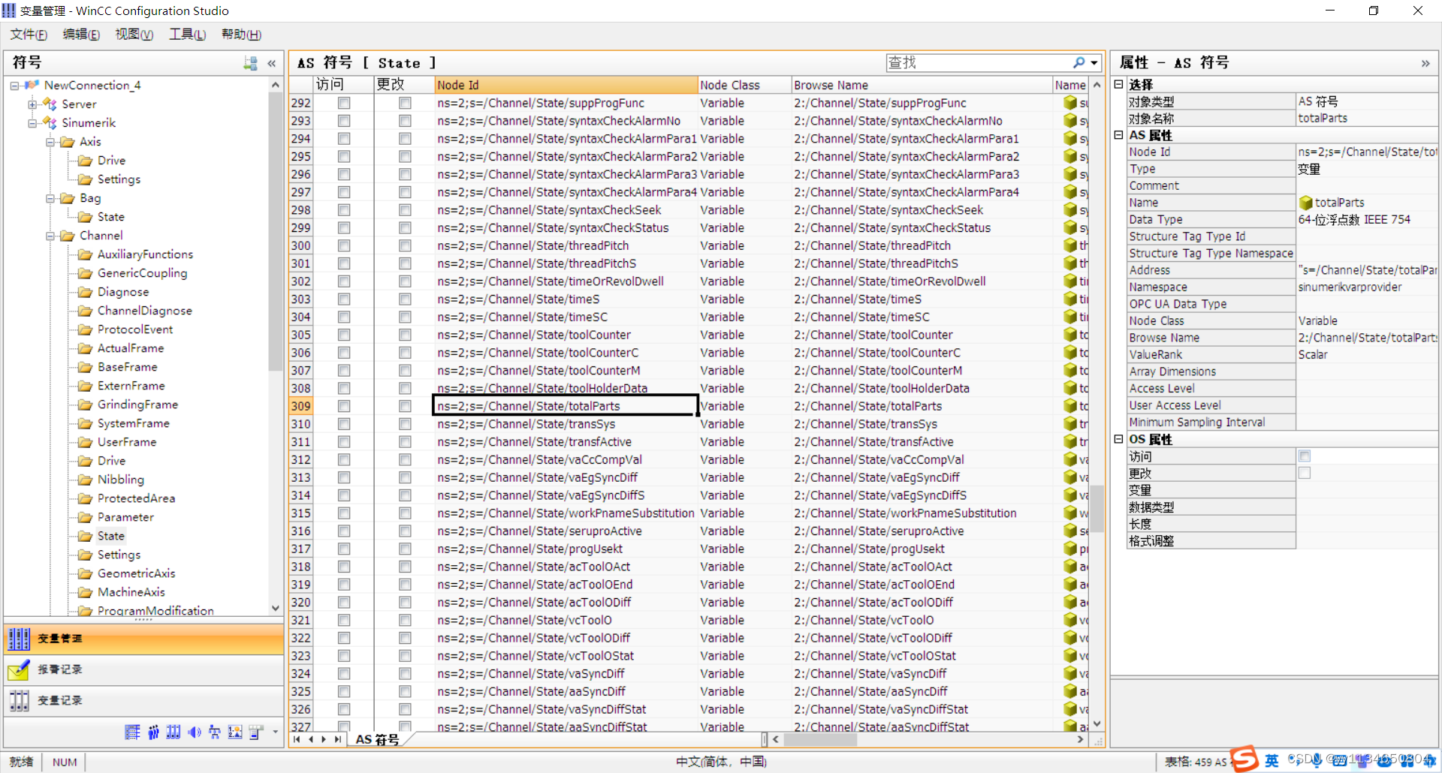Click the Sogou input method S icon
The width and height of the screenshot is (1442, 773).
tap(1244, 759)
